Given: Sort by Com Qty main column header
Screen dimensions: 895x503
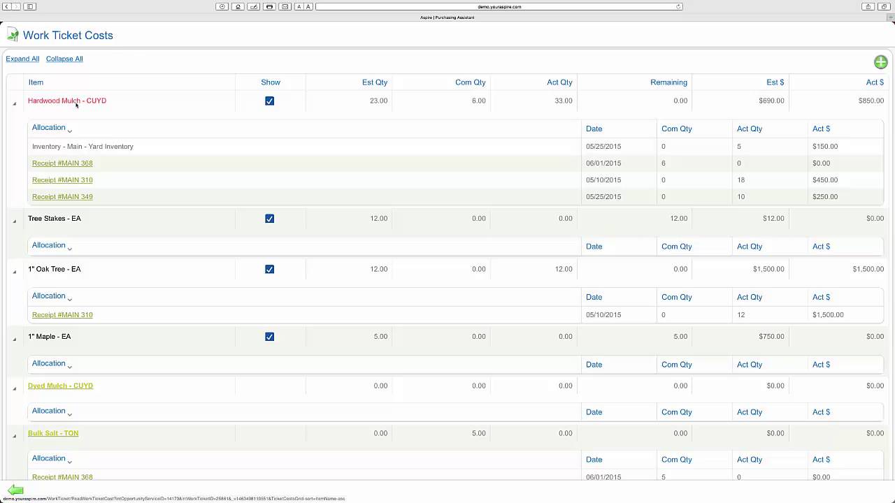Looking at the screenshot, I should tap(470, 82).
